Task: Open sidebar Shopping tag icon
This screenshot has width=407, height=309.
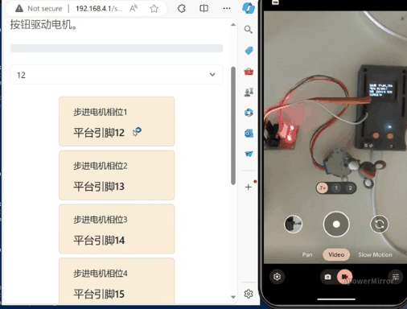Action: (x=249, y=50)
